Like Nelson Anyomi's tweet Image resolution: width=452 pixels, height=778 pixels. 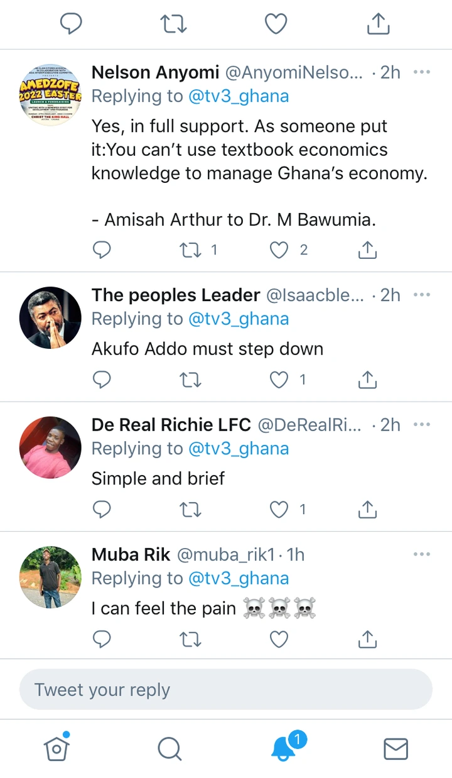(x=279, y=250)
